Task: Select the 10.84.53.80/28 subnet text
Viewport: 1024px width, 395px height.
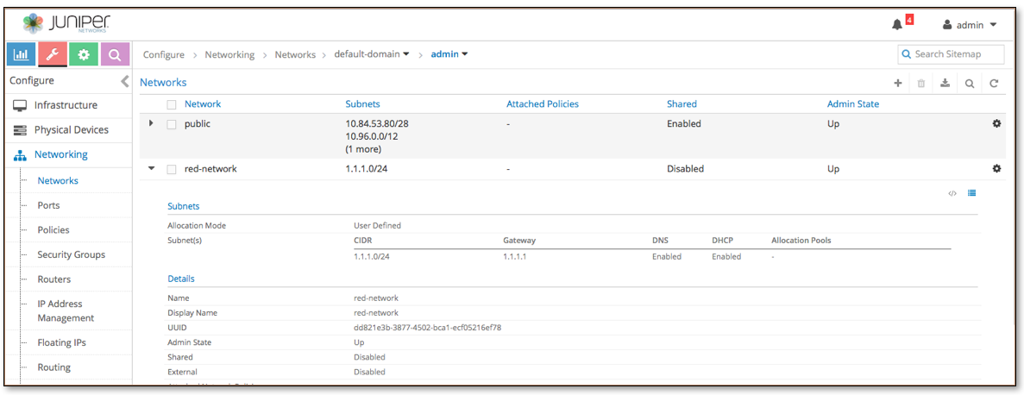Action: point(377,123)
